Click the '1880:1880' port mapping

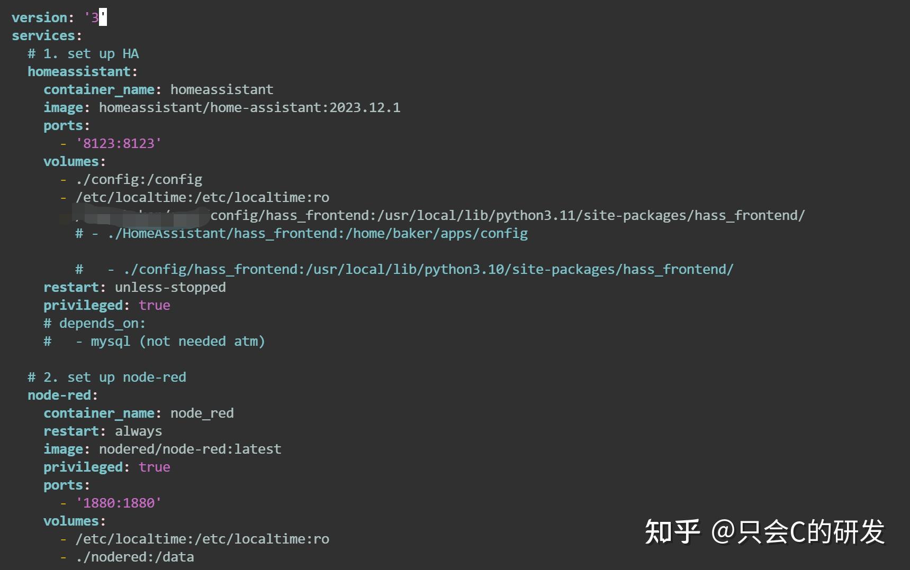pyautogui.click(x=119, y=503)
